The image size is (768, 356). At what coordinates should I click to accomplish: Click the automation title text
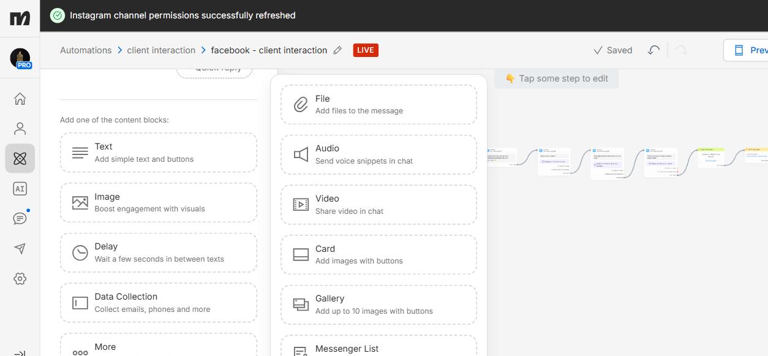click(269, 50)
